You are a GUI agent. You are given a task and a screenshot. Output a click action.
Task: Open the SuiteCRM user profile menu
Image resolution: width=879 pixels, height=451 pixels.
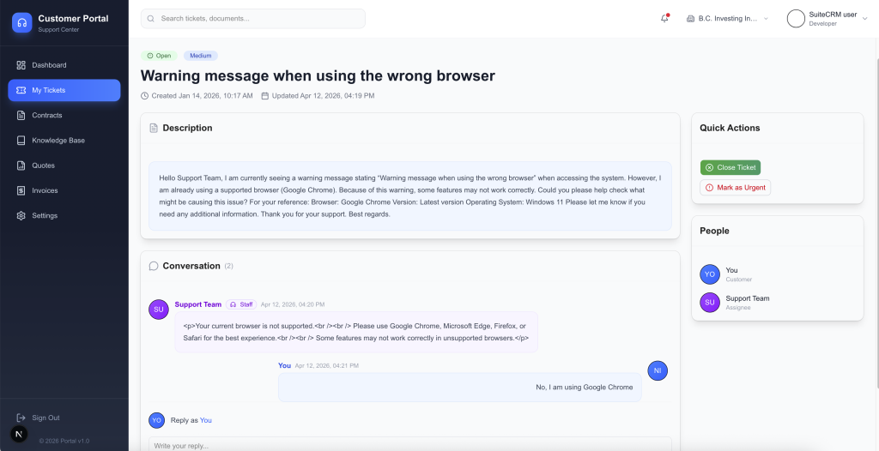point(827,18)
